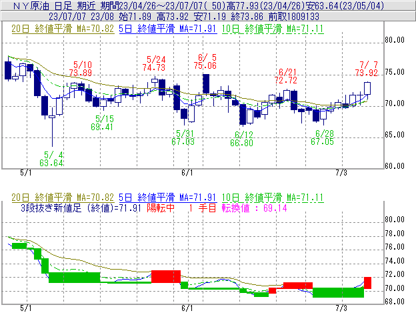Viewport: 416px width, 317px height.
Task: Click the 5/4 63.64 low label
Action: click(x=51, y=159)
